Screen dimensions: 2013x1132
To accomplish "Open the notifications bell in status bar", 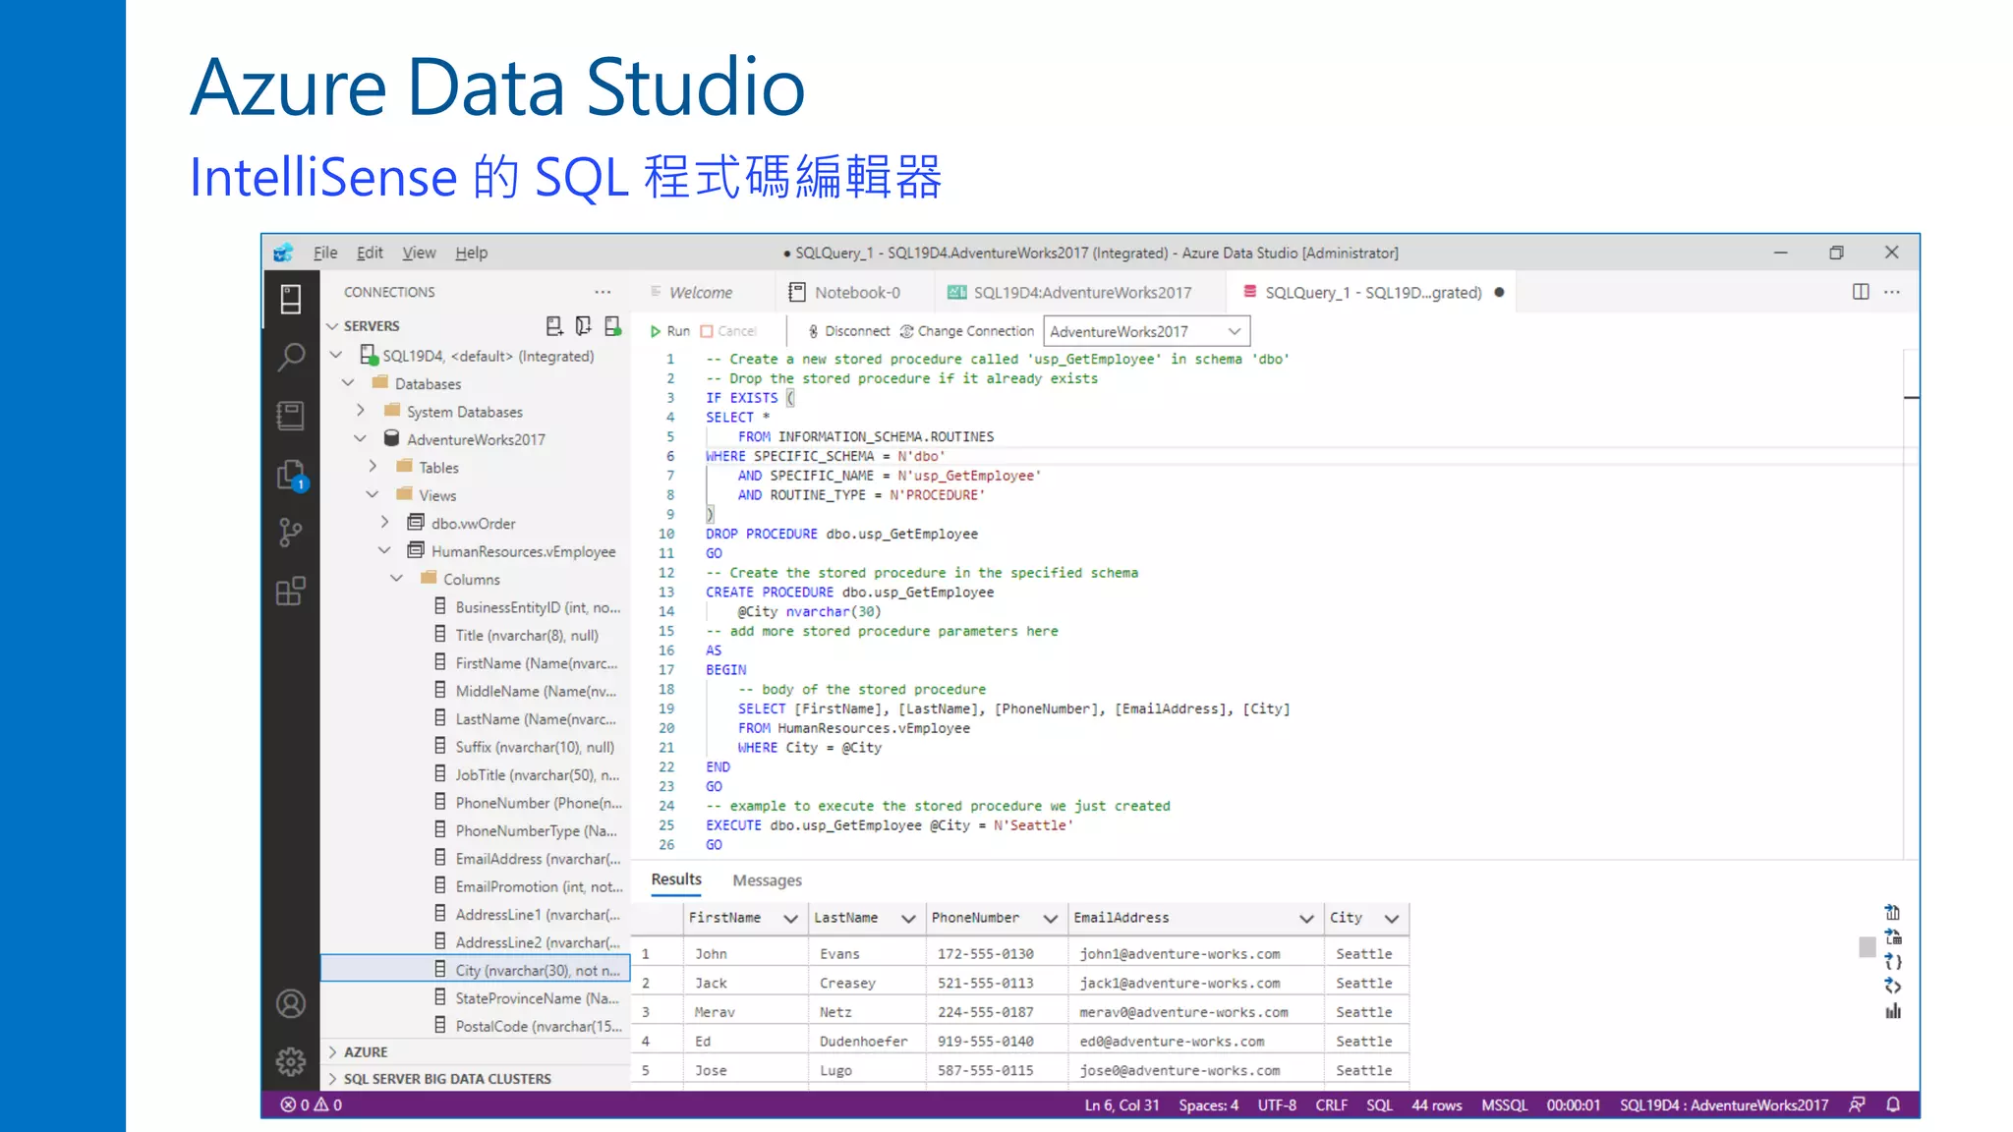I will coord(1893,1104).
